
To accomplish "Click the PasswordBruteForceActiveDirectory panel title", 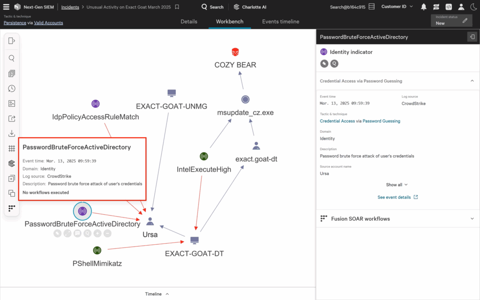I will pos(364,37).
